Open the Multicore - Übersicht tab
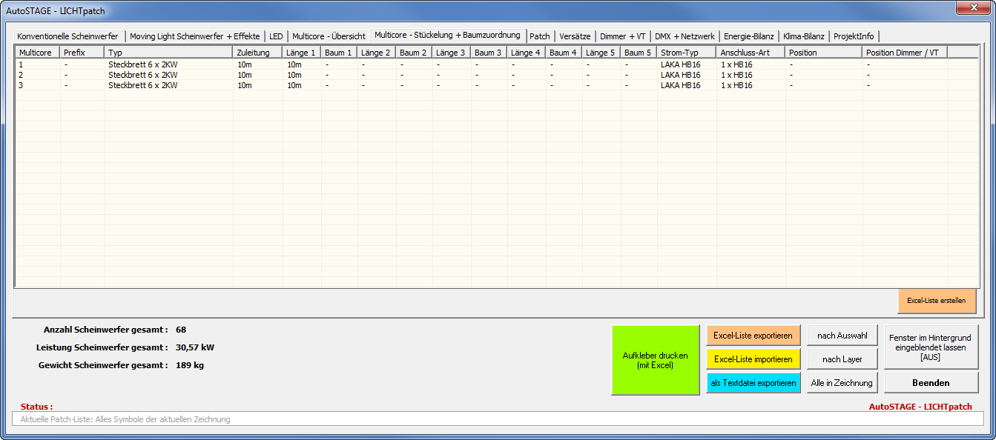This screenshot has height=440, width=996. (x=329, y=36)
